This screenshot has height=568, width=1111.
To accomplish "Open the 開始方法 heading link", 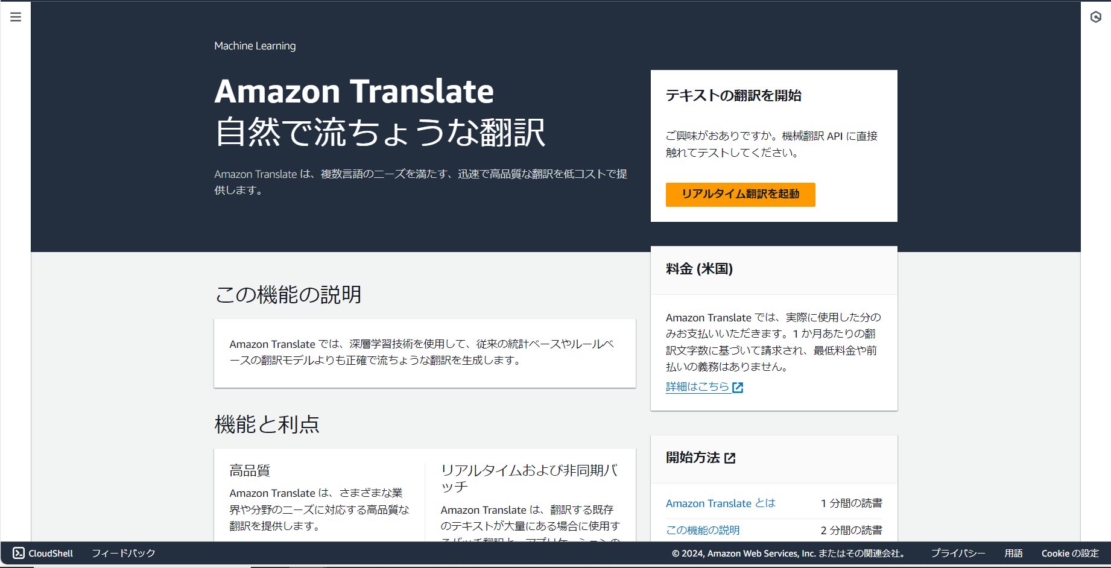I will tap(693, 458).
